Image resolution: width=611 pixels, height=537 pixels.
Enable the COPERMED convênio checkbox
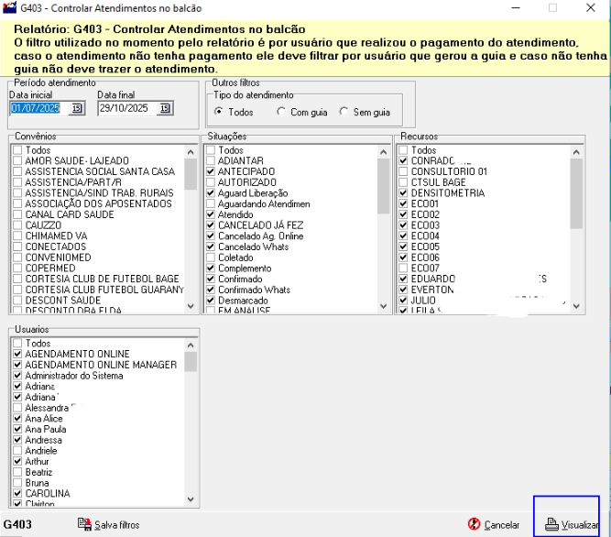[17, 268]
